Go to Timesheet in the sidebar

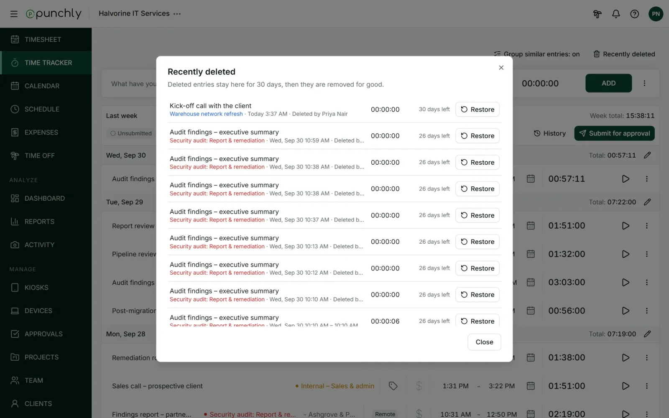pos(46,39)
